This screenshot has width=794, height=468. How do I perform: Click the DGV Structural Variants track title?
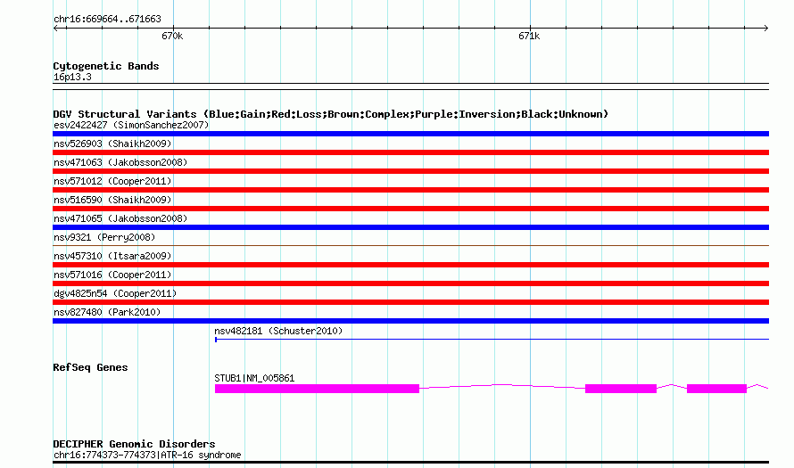point(331,114)
